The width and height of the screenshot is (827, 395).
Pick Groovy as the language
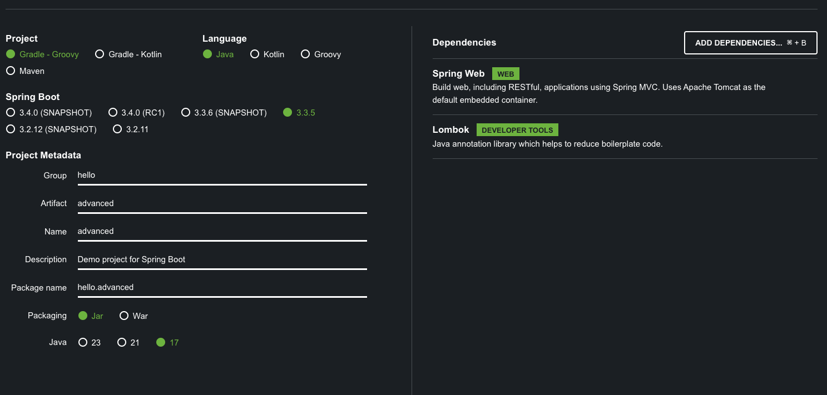[321, 54]
